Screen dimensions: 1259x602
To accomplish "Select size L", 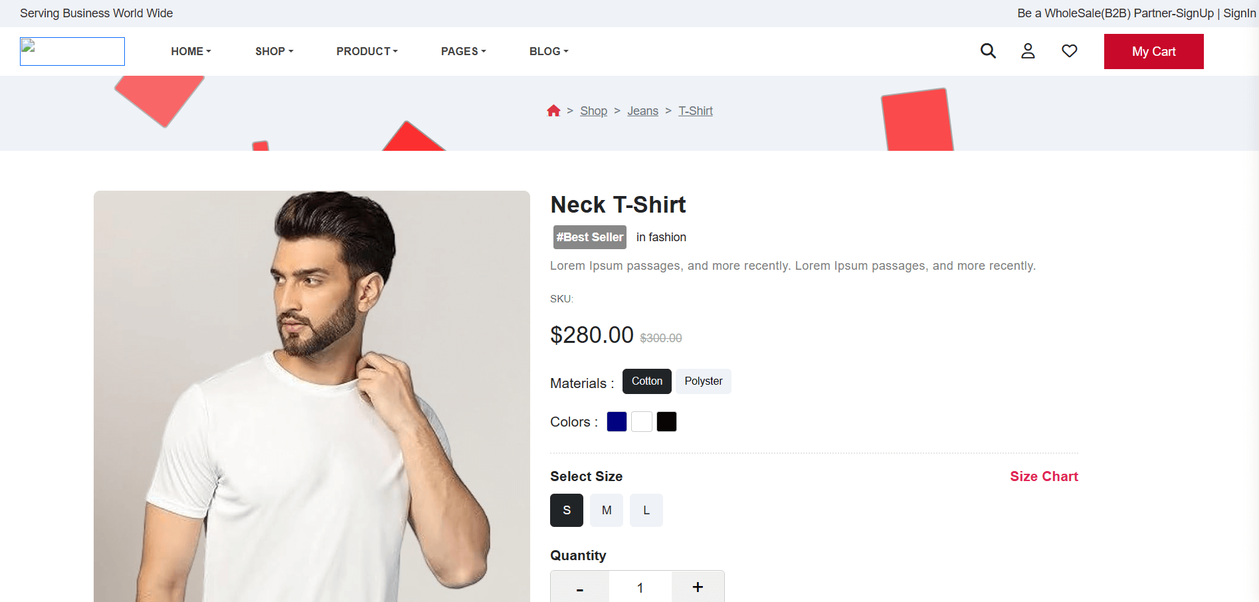I will (646, 510).
